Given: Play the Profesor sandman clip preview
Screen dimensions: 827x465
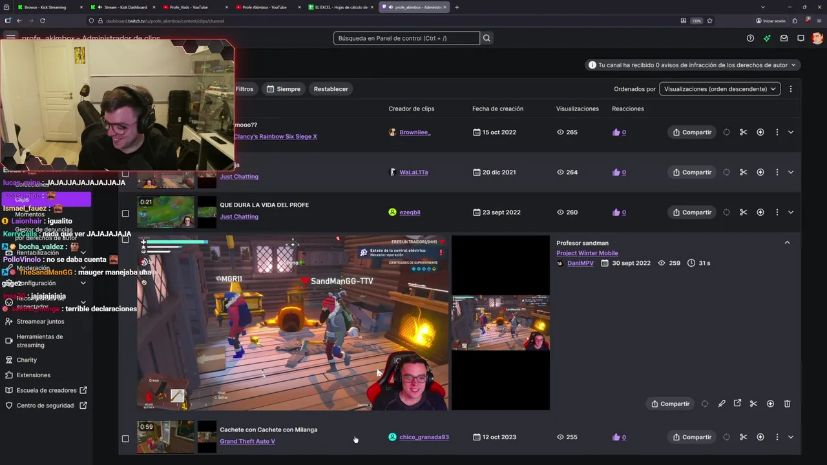Looking at the screenshot, I should coord(293,323).
